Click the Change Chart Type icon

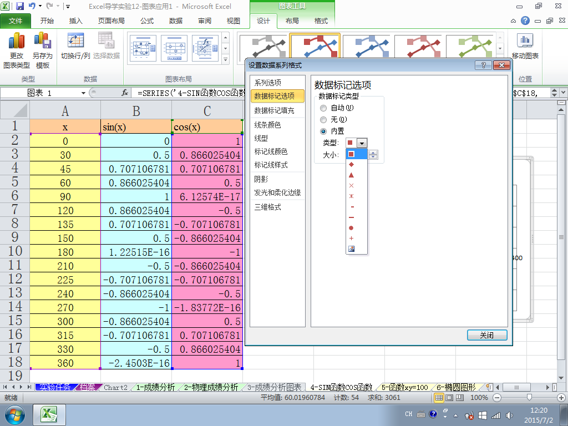(x=16, y=50)
